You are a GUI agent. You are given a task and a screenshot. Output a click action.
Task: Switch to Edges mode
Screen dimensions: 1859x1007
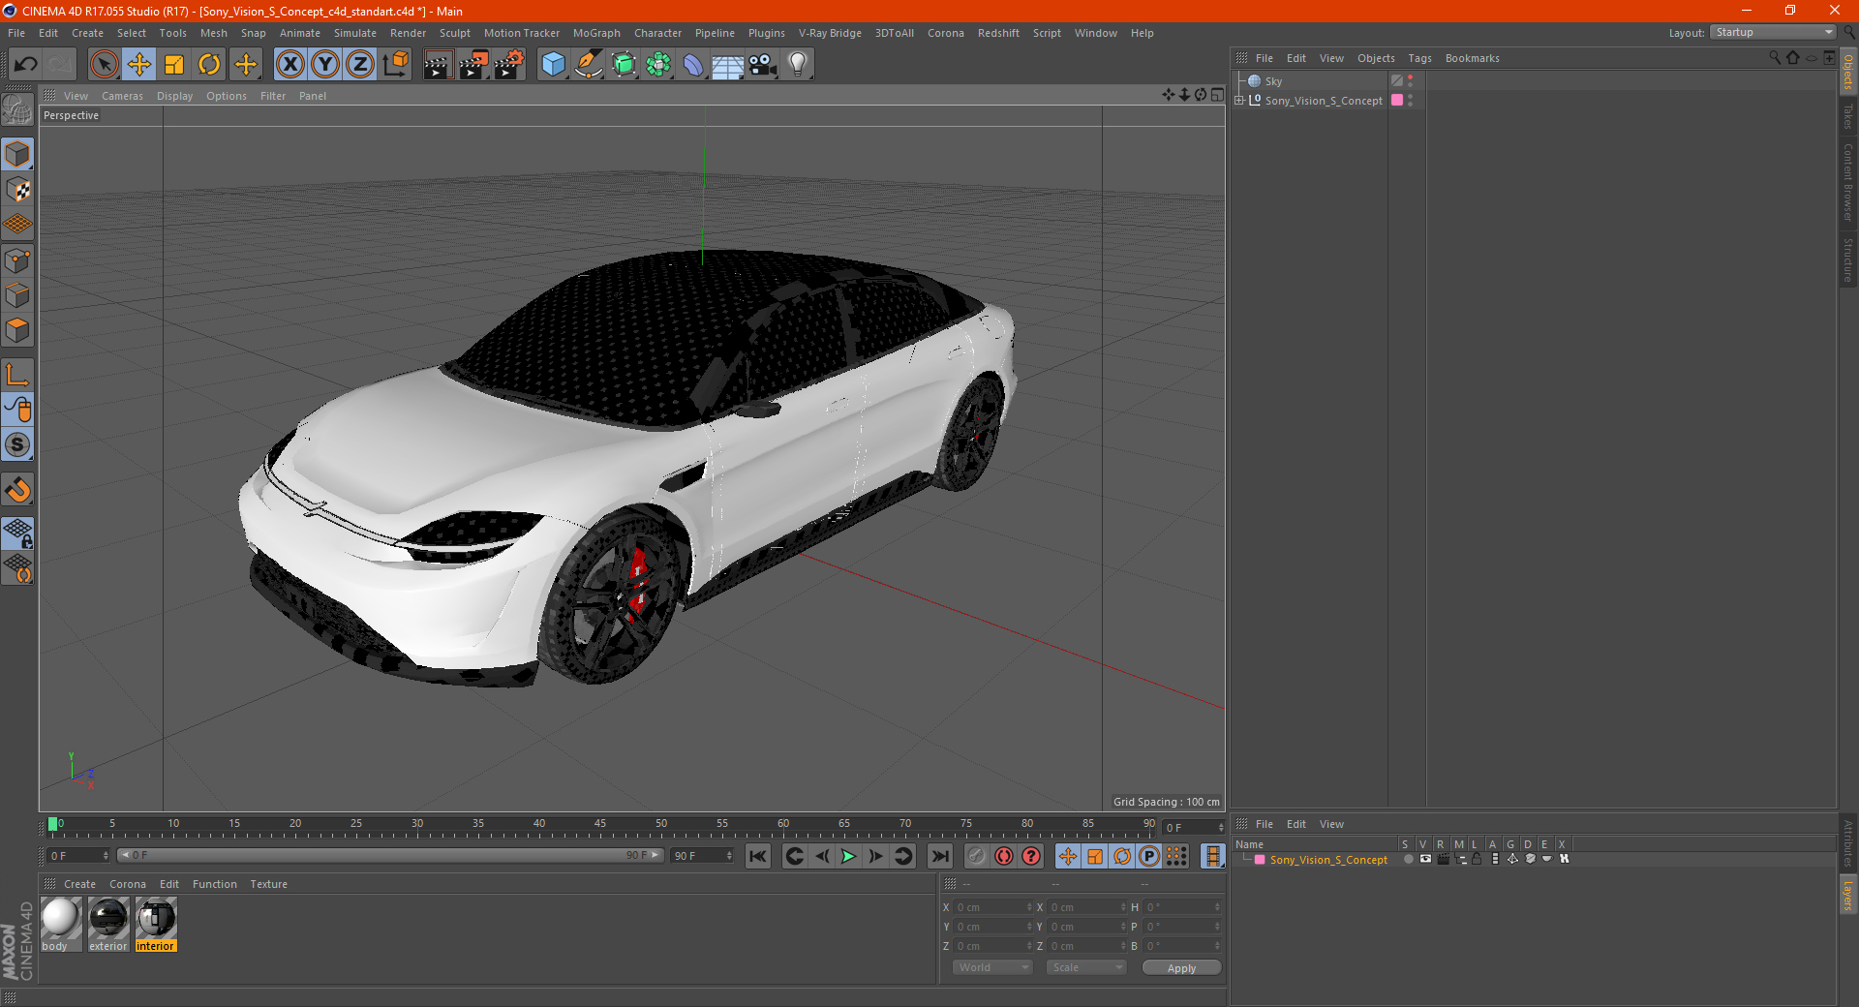pyautogui.click(x=17, y=295)
